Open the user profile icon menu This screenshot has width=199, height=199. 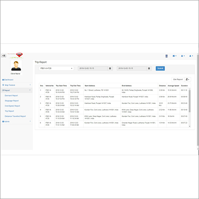[x=191, y=56]
